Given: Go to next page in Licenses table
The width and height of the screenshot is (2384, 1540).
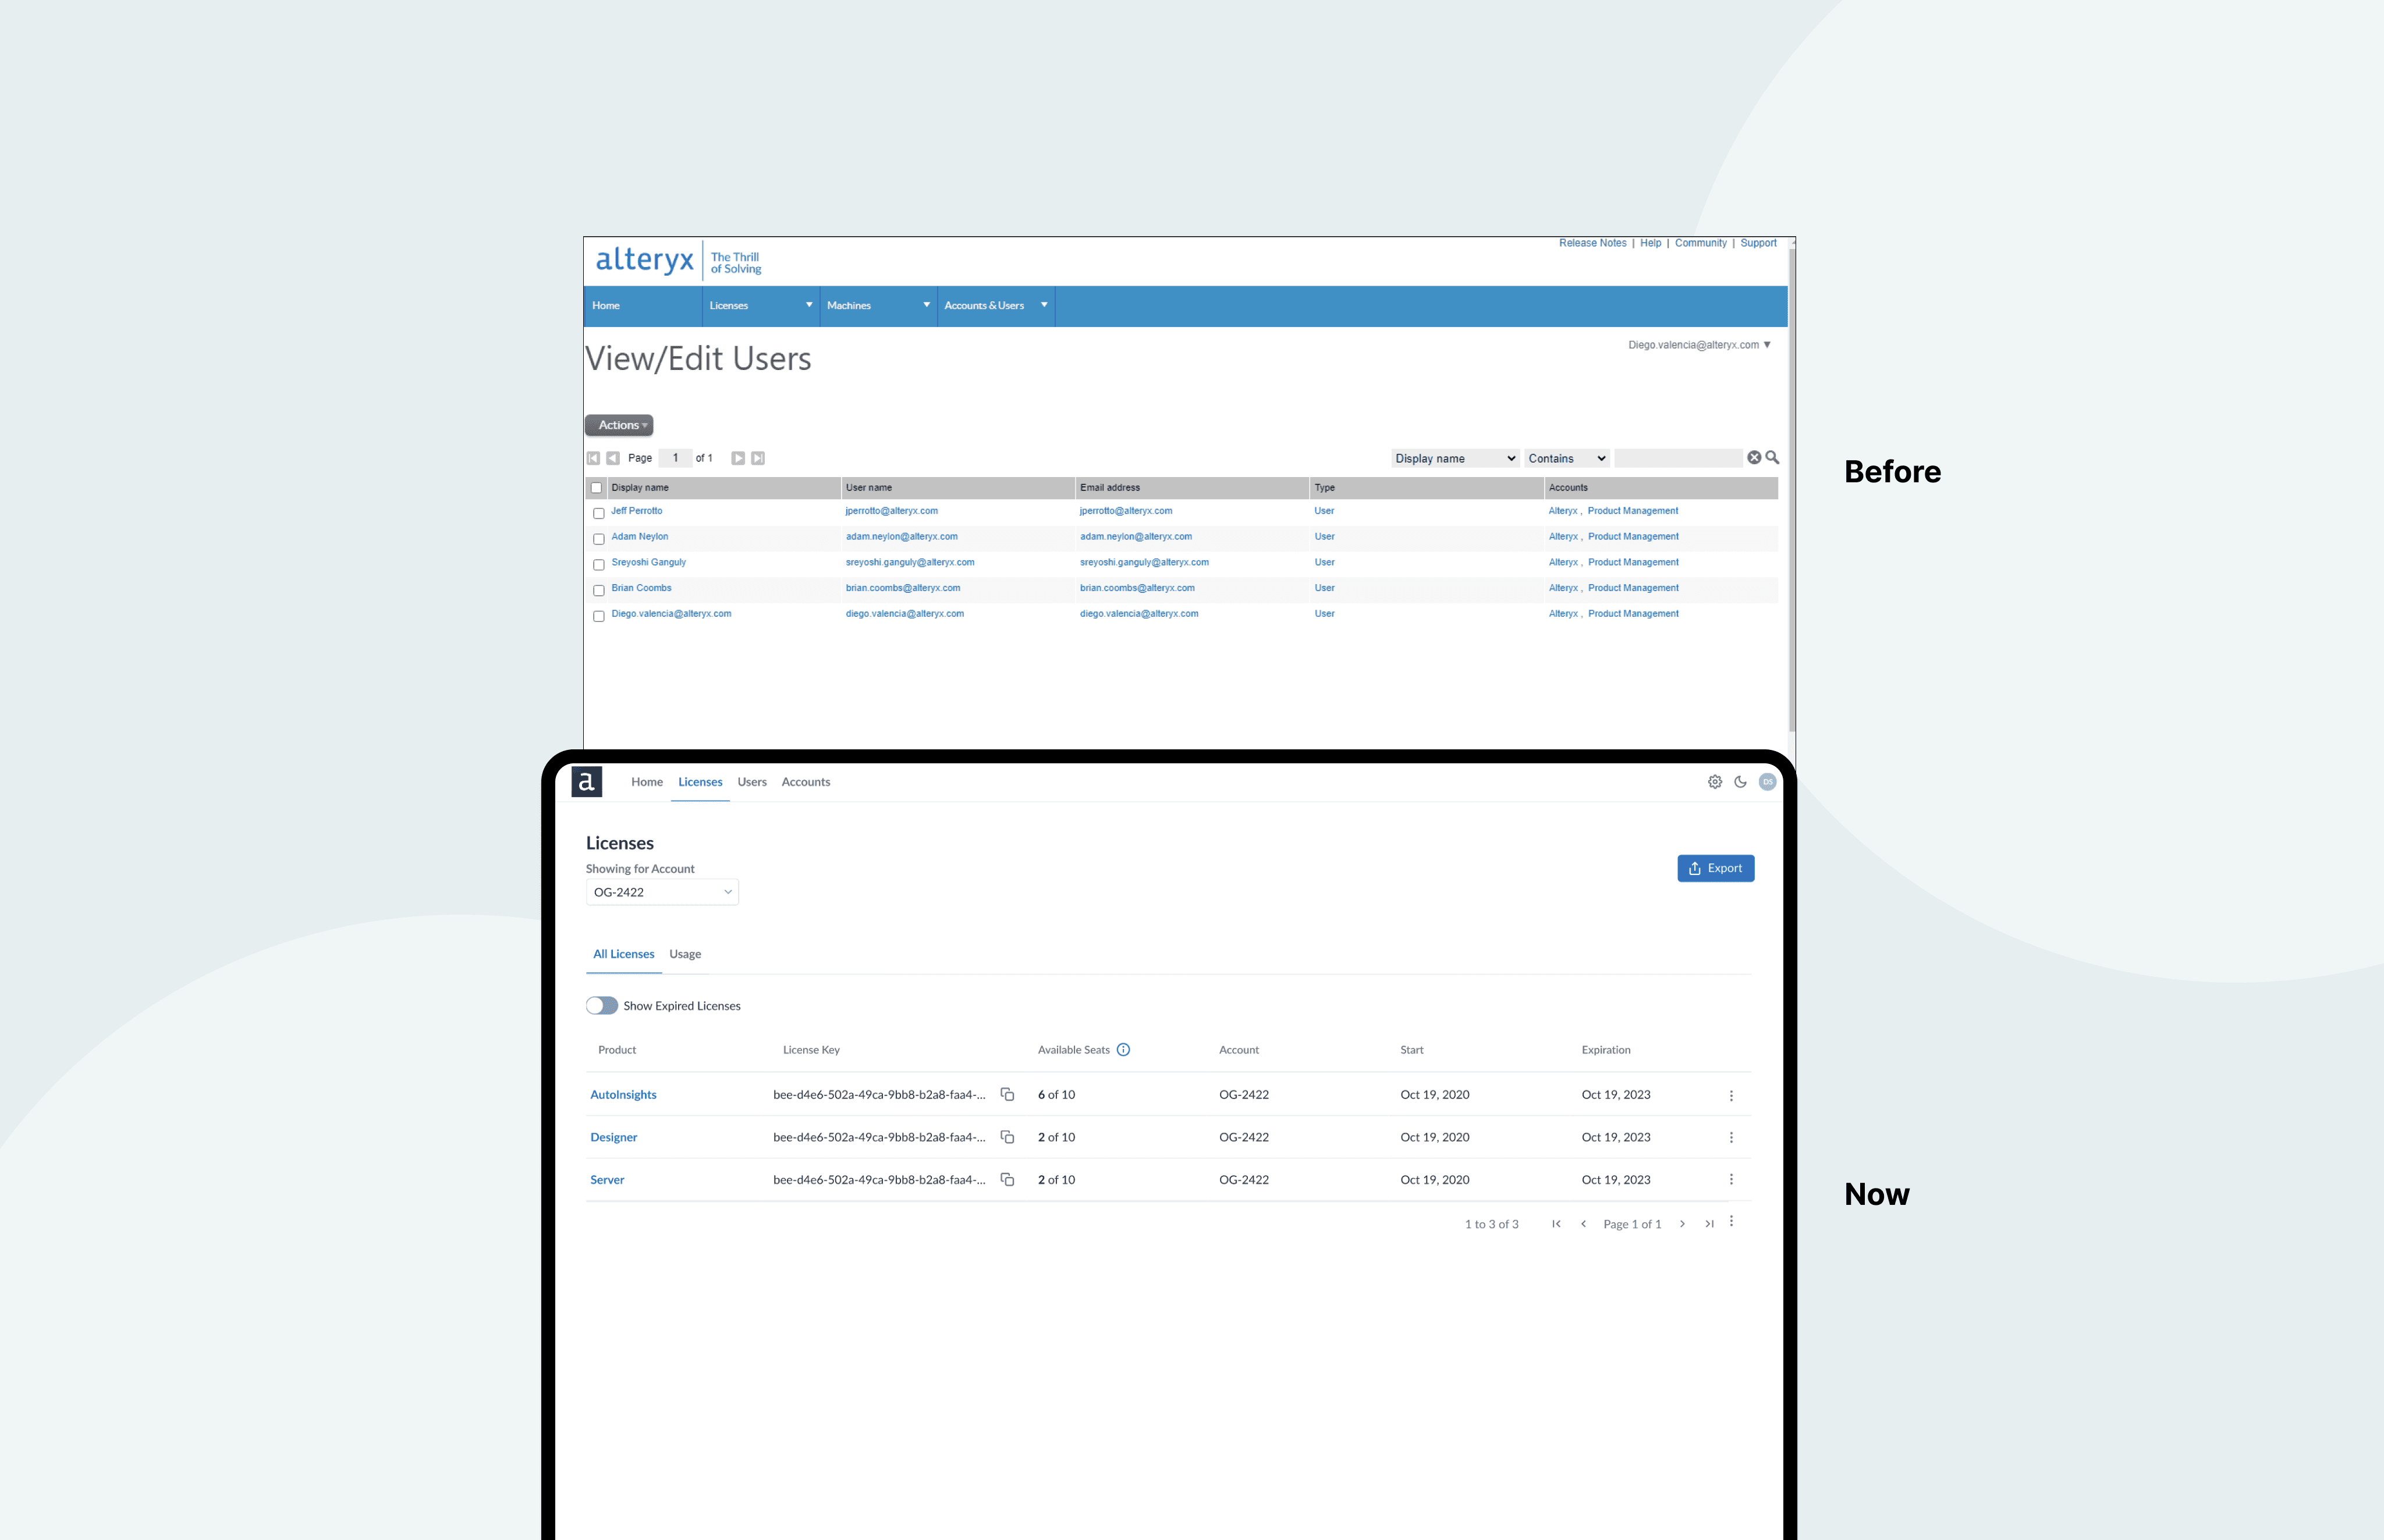Looking at the screenshot, I should tap(1683, 1224).
